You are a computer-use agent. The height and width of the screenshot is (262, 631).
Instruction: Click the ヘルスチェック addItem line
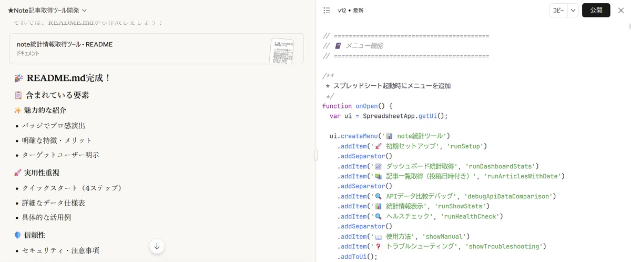click(421, 216)
